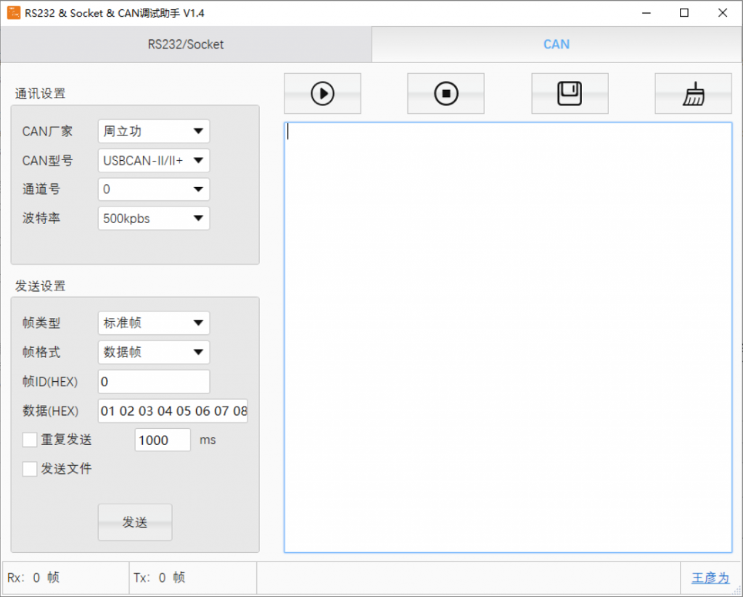Screen dimensions: 743x597
Task: Click the CAN厂家 label
Action: (47, 131)
